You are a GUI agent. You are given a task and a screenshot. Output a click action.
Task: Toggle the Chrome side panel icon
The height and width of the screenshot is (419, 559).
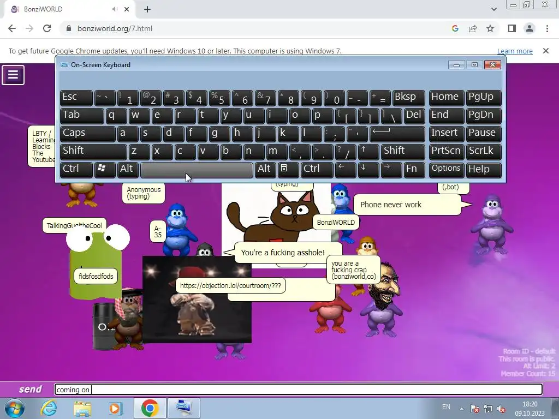tap(512, 28)
